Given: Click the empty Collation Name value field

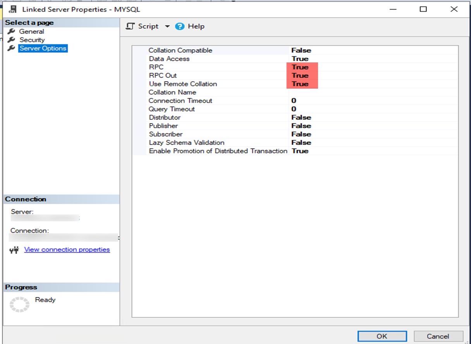Looking at the screenshot, I should tap(373, 92).
